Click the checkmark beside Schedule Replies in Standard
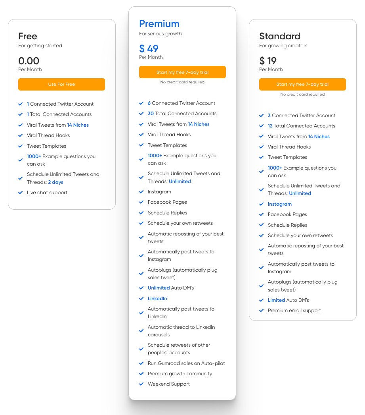 (261, 225)
